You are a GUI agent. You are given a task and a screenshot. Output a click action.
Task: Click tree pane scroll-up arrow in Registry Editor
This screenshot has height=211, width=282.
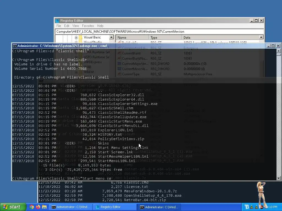(112, 37)
